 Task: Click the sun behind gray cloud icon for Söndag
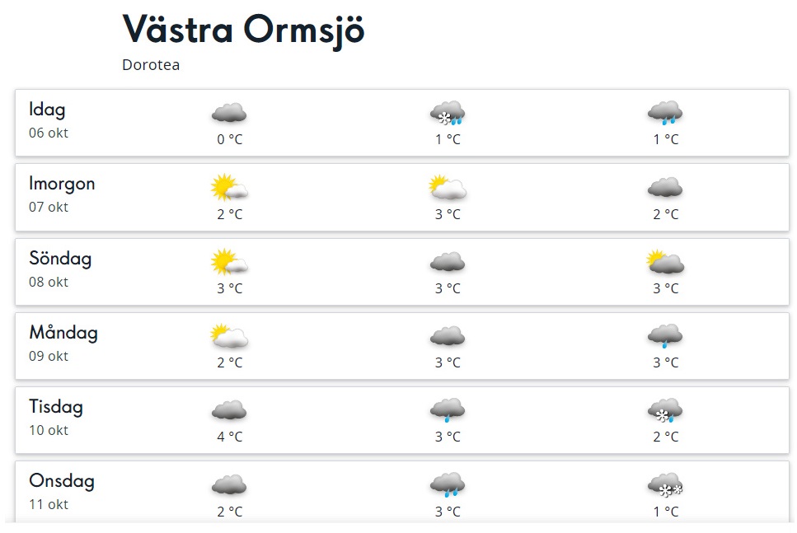665,263
